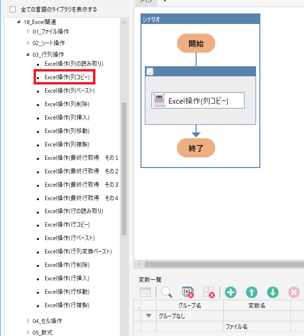Click the green move variable down arrow

click(273, 292)
